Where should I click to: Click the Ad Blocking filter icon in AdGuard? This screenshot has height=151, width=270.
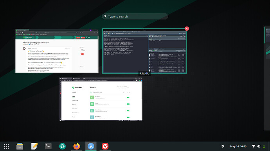[92, 98]
